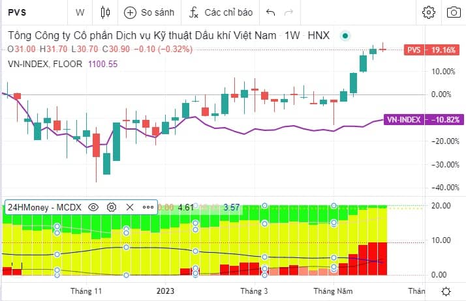Click the 2023 time axis label
Viewport: 466px width, 301px height.
(x=165, y=291)
